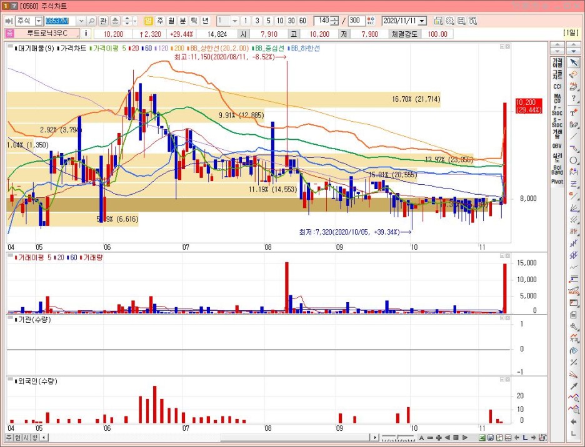The height and width of the screenshot is (447, 585).
Task: Click the first icon after date field
Action: pos(438,21)
